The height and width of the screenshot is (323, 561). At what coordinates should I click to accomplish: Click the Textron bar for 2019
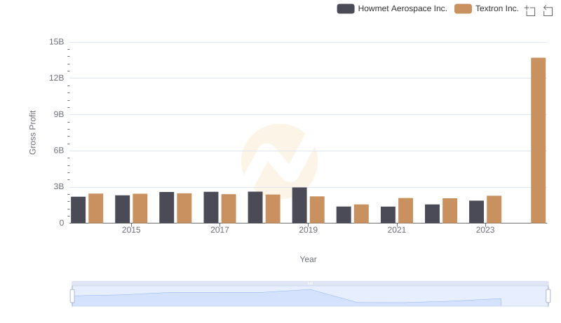[x=317, y=209]
